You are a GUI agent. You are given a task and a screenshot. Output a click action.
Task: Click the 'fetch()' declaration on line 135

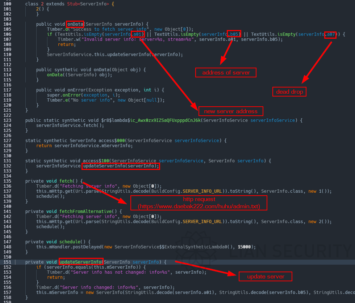(x=68, y=181)
